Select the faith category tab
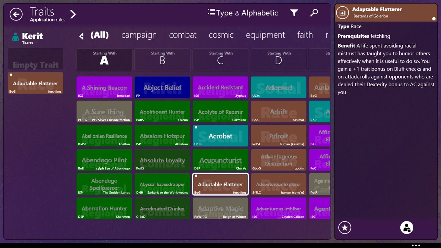Image resolution: width=441 pixels, height=248 pixels. click(x=305, y=35)
